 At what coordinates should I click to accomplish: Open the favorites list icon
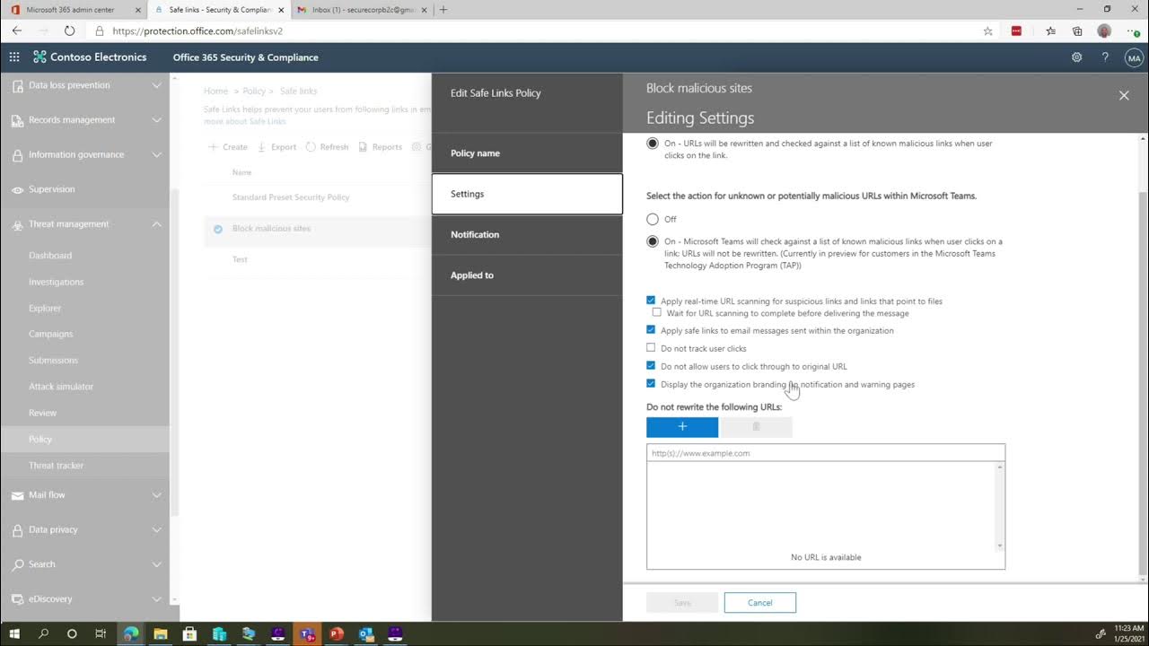tap(1050, 31)
